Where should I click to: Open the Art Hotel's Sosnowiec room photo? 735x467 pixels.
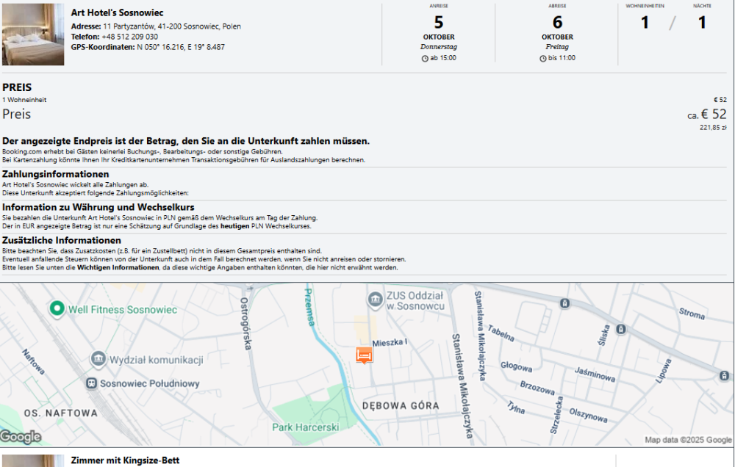pos(33,35)
